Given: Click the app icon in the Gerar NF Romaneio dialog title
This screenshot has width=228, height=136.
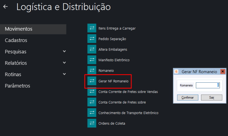Looking at the screenshot, I should [176, 72].
